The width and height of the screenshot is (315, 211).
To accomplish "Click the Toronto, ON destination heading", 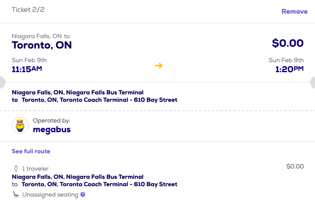I will pyautogui.click(x=42, y=45).
